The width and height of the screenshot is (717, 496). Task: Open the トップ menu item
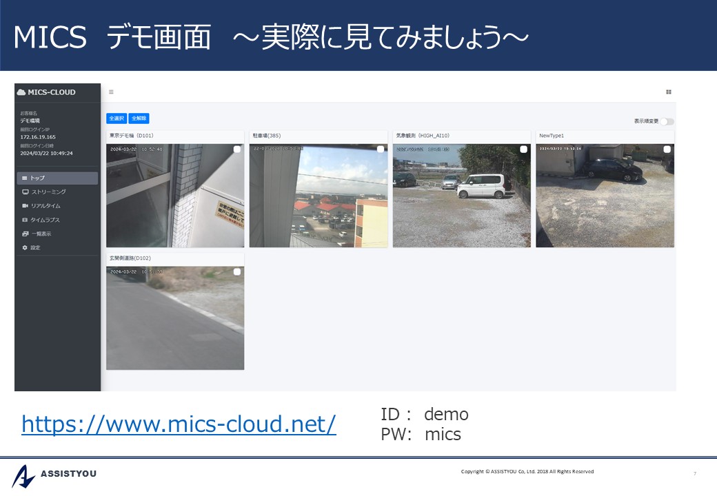[x=57, y=178]
